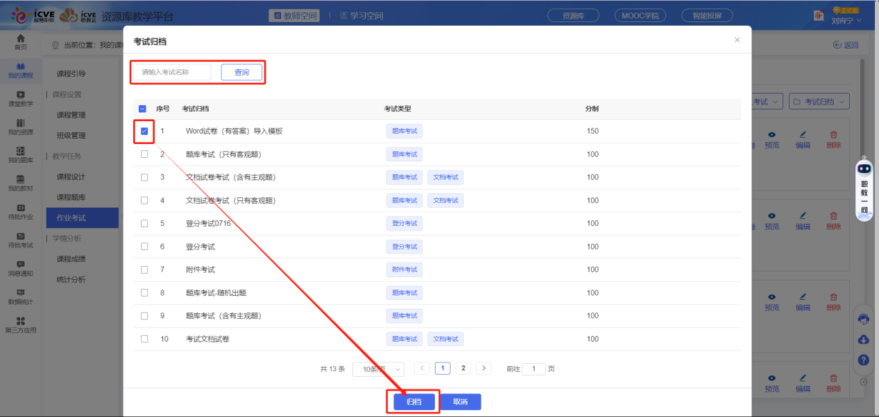This screenshot has width=879, height=417.
Task: Click the 请输入考试名称 search field
Action: point(172,72)
